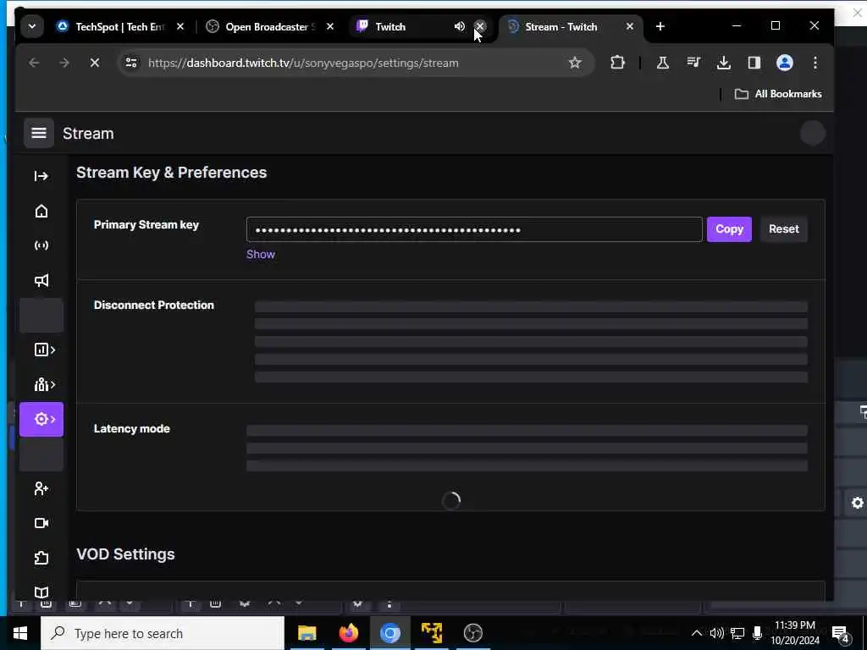Open the user avatar in Twitch header

pos(812,133)
